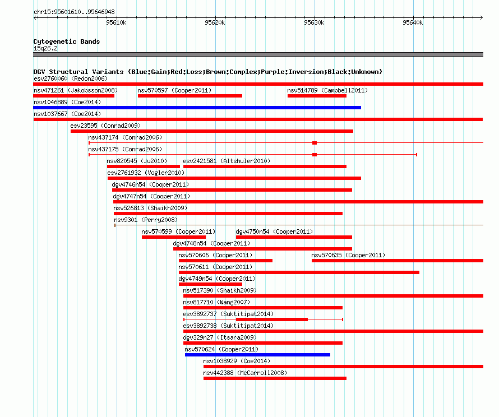Click nsv570624 (Cooper2011) gain label
Viewport: 499px width, 417px height.
point(221,349)
